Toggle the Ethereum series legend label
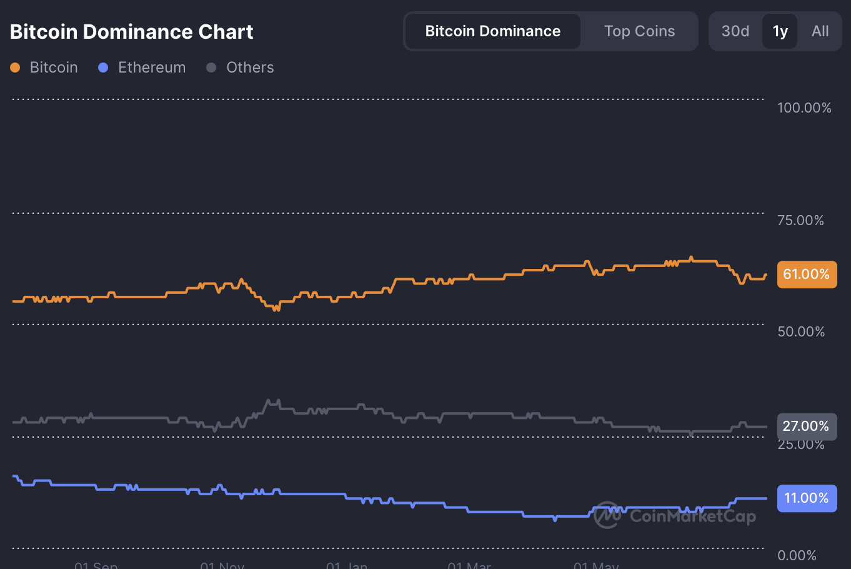 pyautogui.click(x=152, y=68)
